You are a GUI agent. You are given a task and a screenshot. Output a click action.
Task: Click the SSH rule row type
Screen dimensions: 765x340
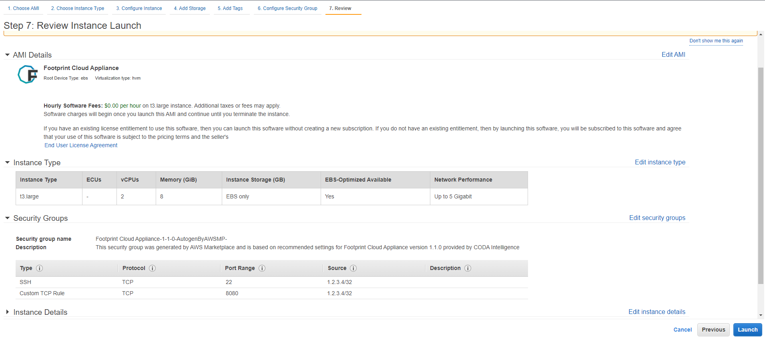click(25, 282)
